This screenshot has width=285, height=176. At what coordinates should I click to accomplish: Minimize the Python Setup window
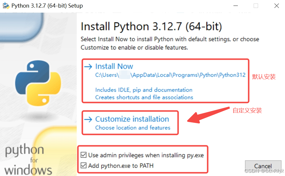pos(235,6)
